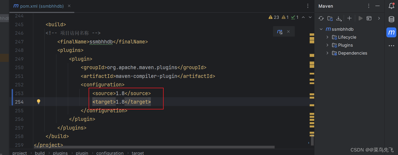Click breadcrumb 'build'
The width and height of the screenshot is (398, 155).
40,153
